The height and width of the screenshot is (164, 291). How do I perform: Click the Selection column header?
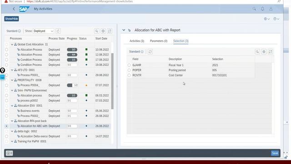click(217, 59)
